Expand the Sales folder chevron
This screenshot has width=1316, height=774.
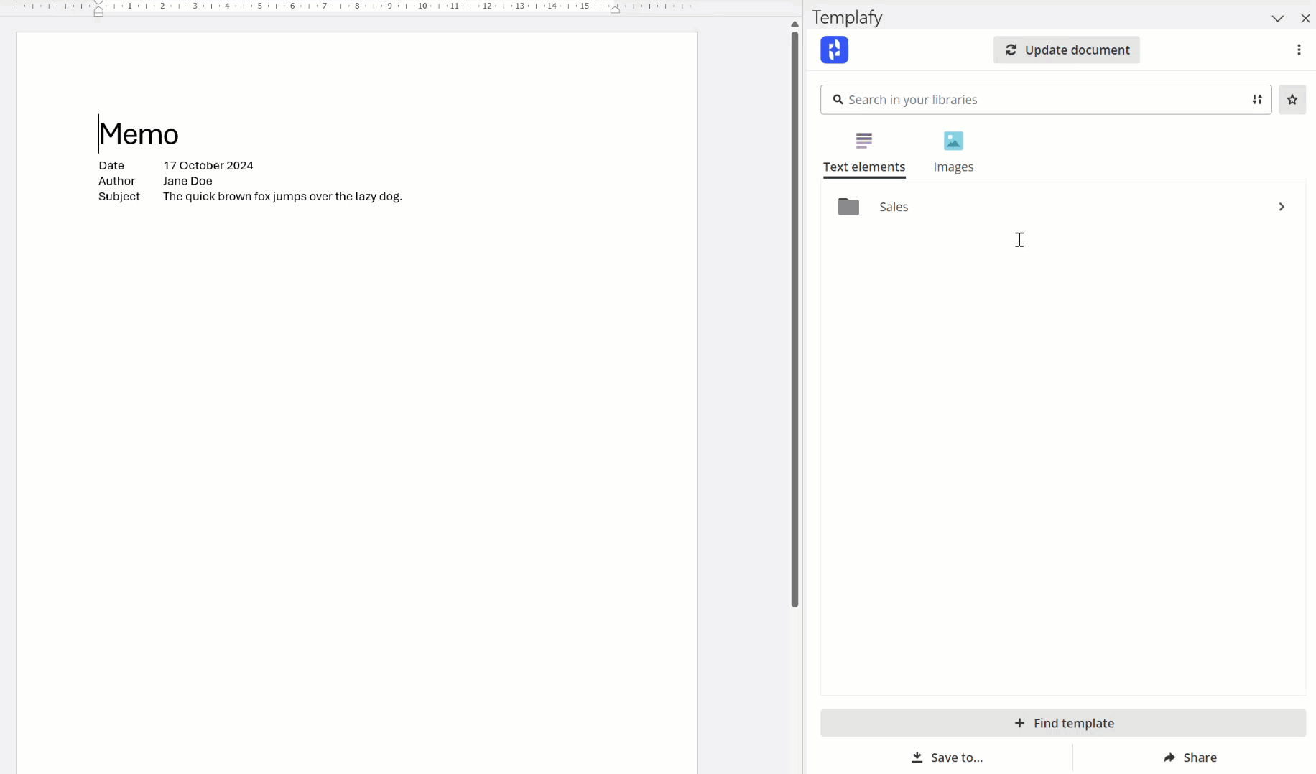coord(1281,207)
